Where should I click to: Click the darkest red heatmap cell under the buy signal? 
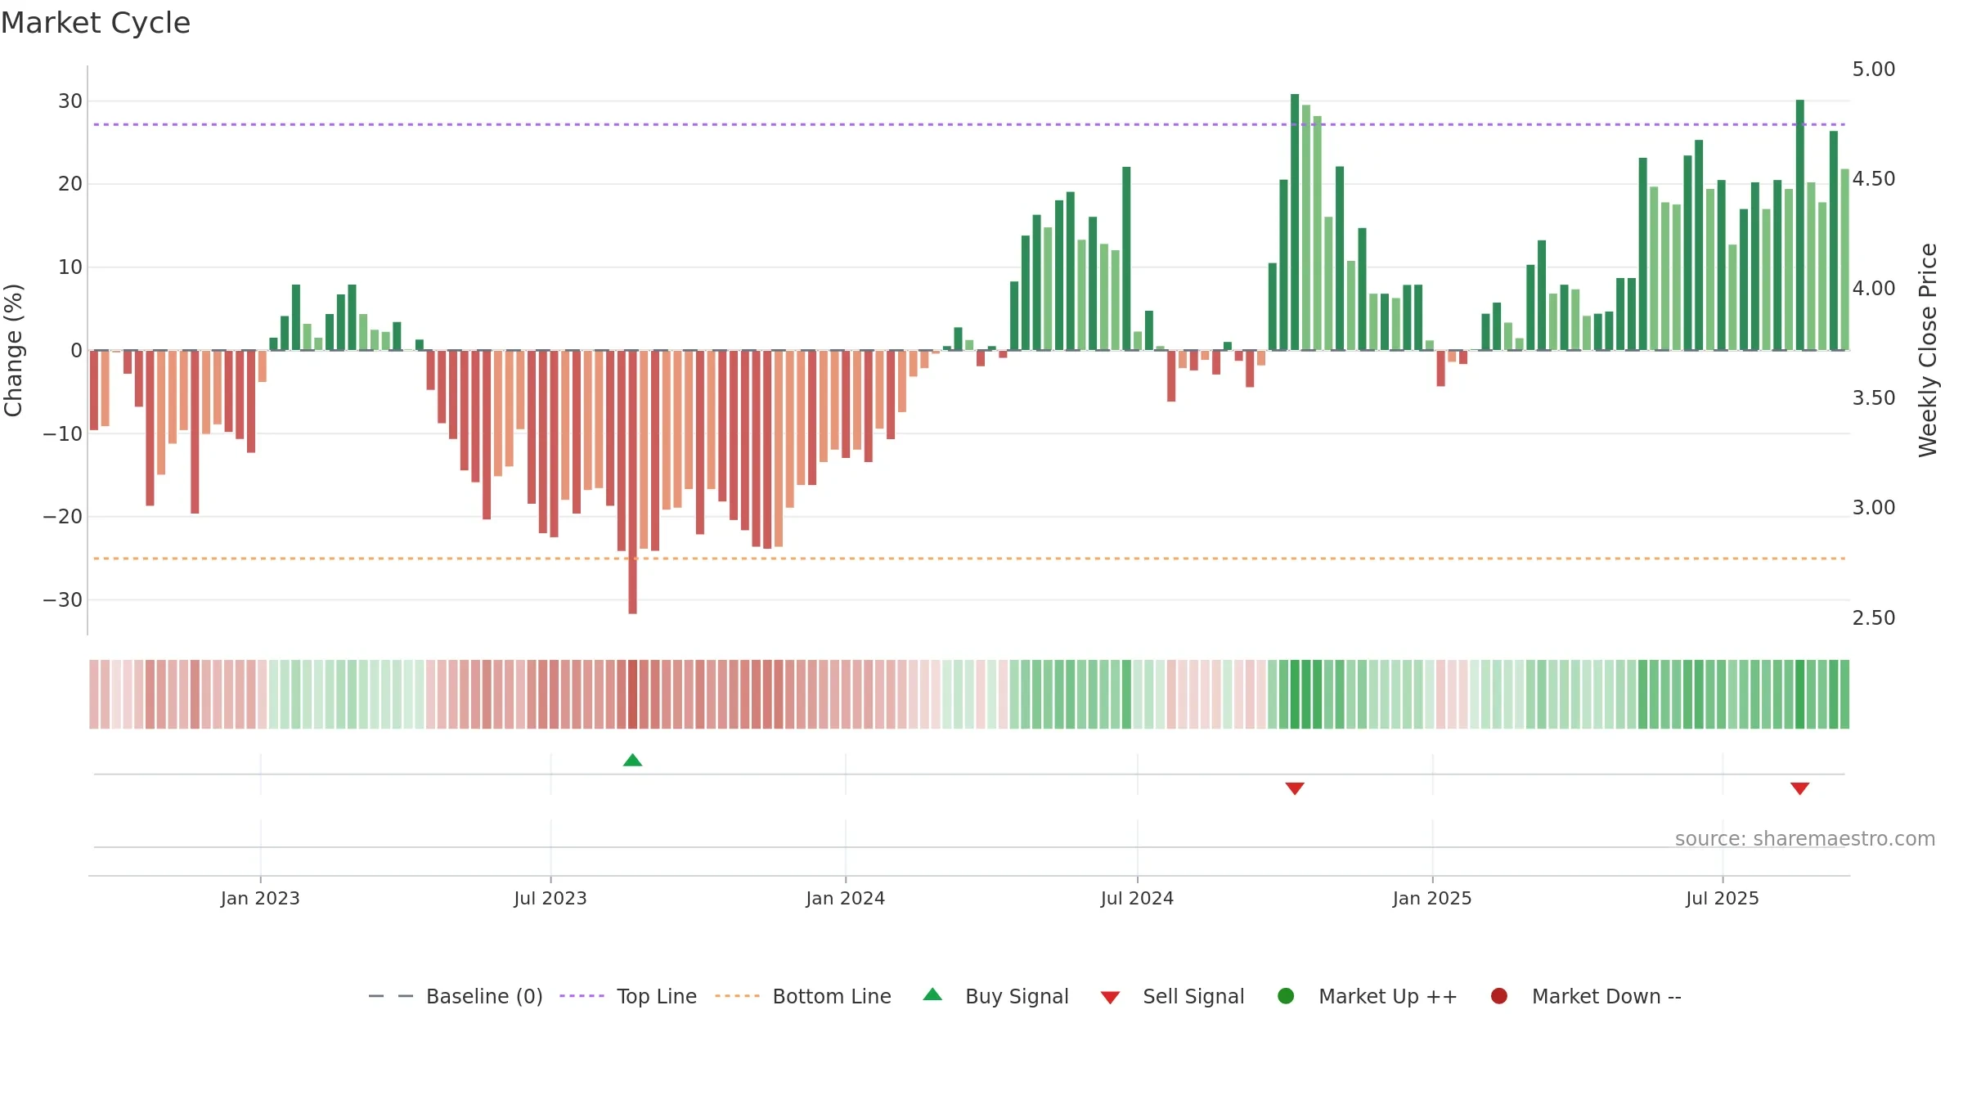coord(632,694)
